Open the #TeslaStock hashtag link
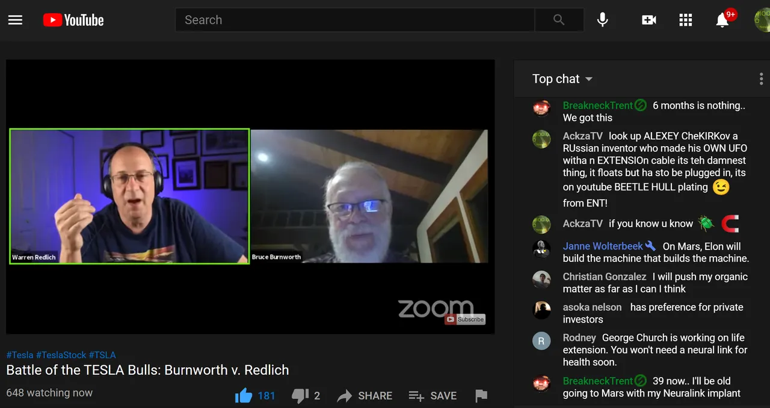 (x=61, y=355)
